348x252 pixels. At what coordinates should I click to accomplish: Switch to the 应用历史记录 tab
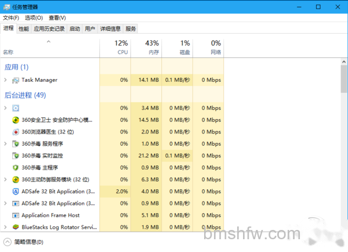[x=49, y=29]
